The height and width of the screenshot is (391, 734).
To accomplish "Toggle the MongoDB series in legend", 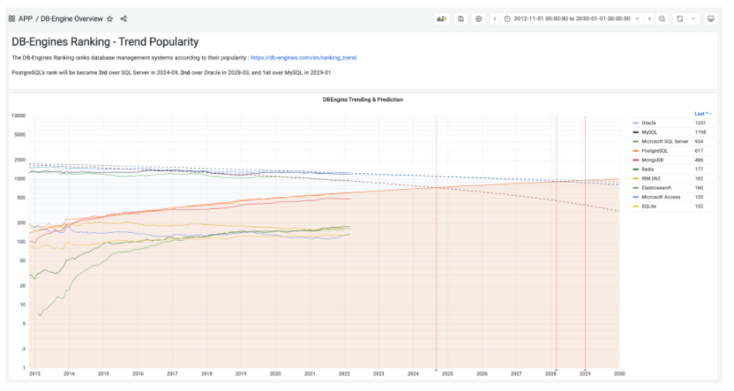I will pos(652,160).
